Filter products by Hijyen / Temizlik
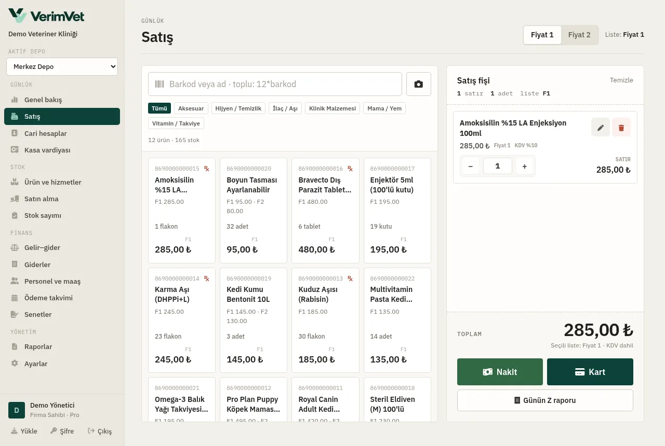 click(238, 108)
